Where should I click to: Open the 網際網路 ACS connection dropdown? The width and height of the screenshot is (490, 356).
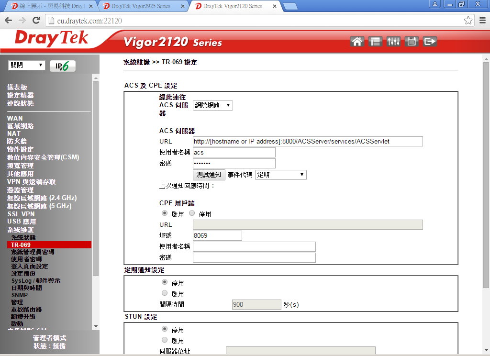tap(213, 105)
